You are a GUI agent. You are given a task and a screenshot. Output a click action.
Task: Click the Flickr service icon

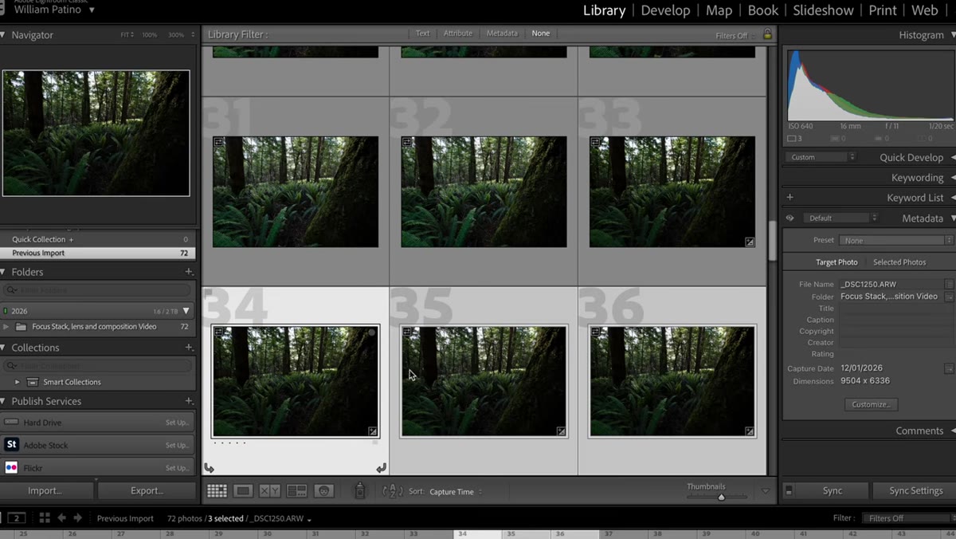[x=11, y=467]
